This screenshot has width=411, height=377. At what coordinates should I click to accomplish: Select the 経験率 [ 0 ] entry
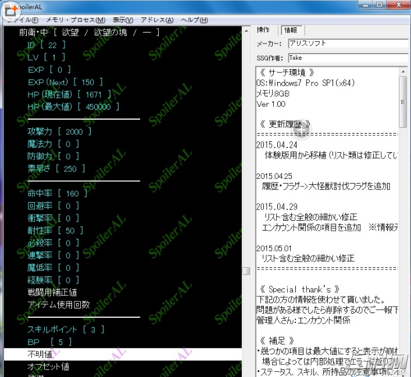point(53,280)
